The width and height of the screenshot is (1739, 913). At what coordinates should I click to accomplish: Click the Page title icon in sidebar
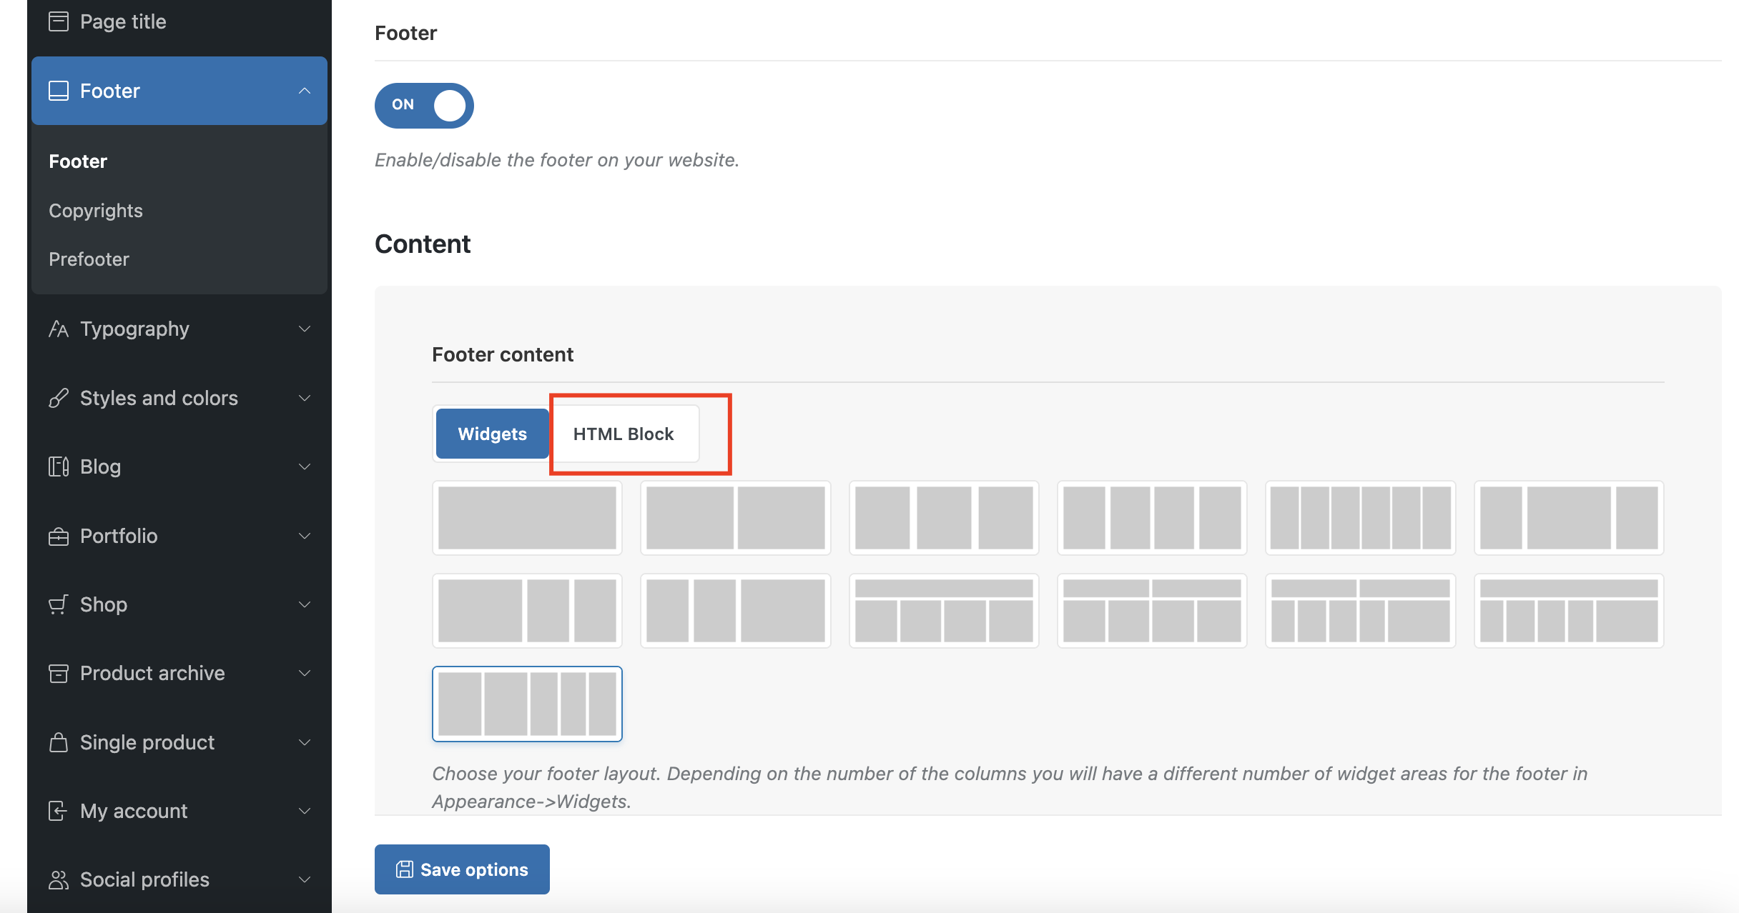point(59,21)
